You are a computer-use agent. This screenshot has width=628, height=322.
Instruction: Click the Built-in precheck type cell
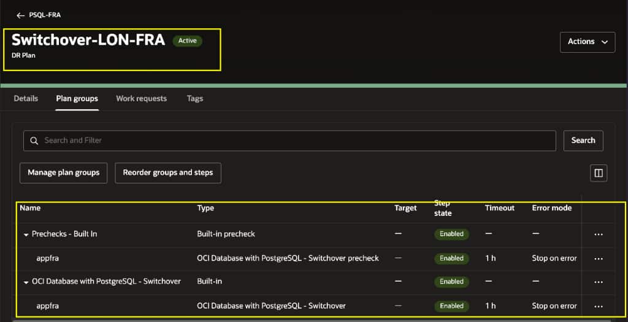click(226, 234)
